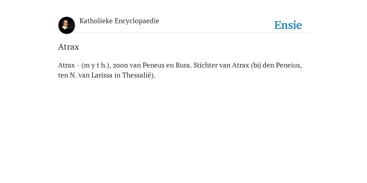Click the word Katholieke in the header
The image size is (367, 183).
96,21
